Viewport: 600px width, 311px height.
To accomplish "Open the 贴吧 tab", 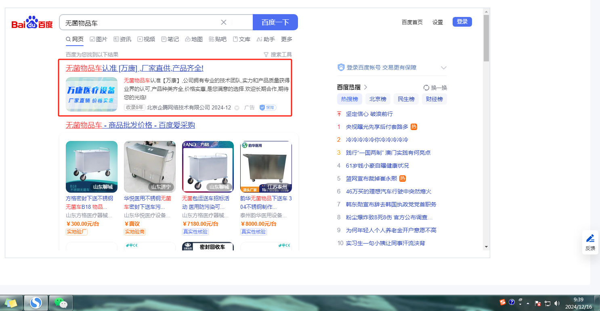I will [x=218, y=39].
